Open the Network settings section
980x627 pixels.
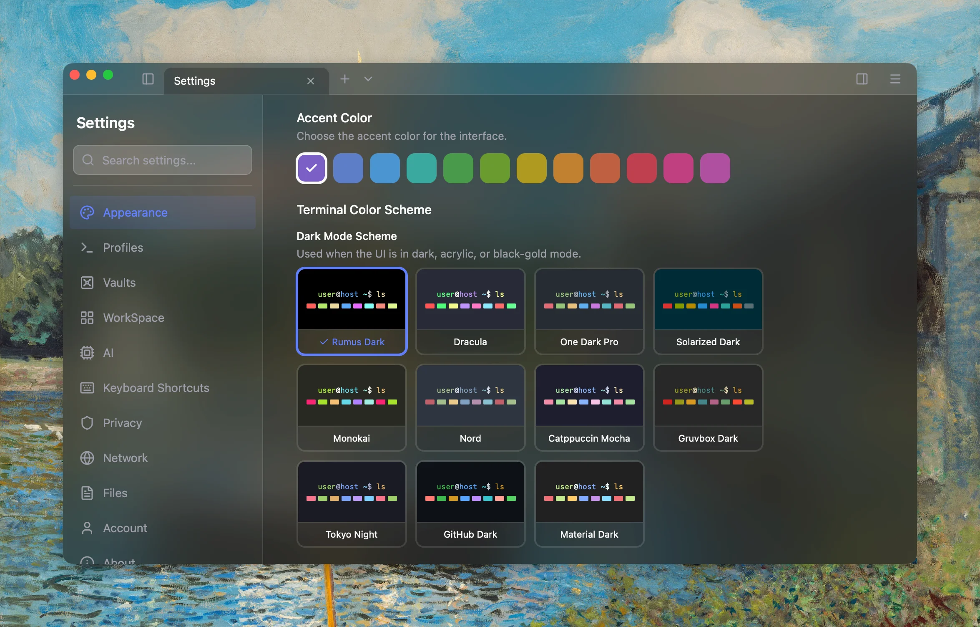[125, 458]
